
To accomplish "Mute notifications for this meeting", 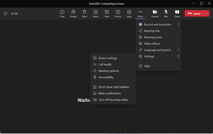I will [x=109, y=93].
